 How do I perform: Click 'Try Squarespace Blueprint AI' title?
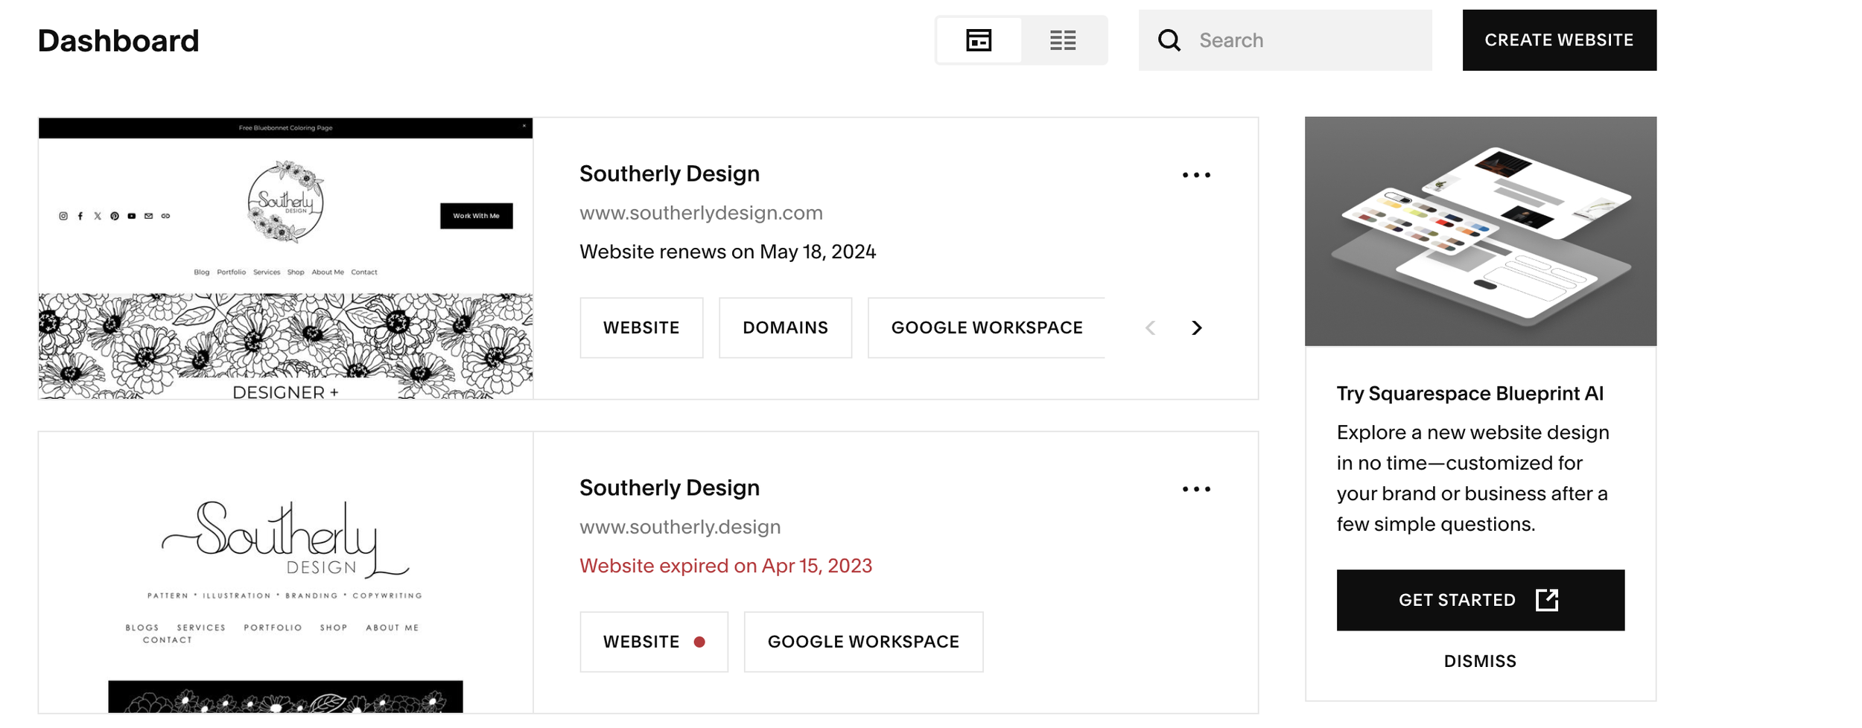tap(1469, 393)
